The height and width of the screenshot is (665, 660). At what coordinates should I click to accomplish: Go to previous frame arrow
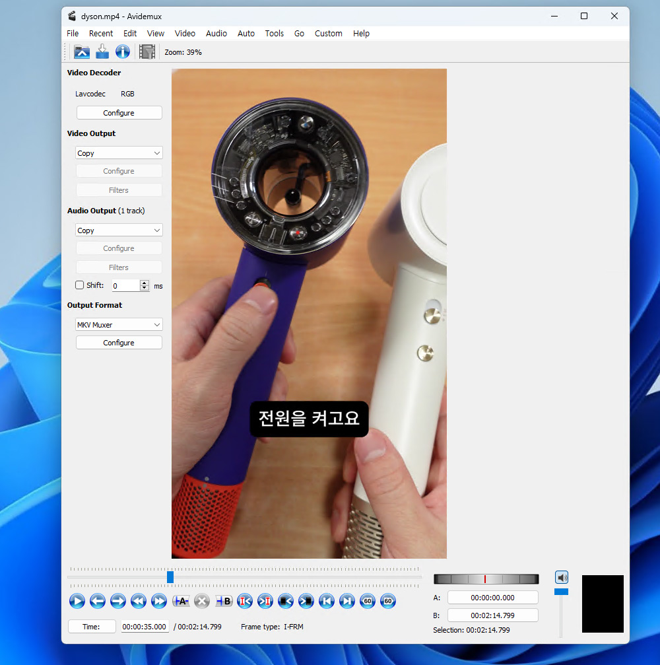click(x=98, y=601)
